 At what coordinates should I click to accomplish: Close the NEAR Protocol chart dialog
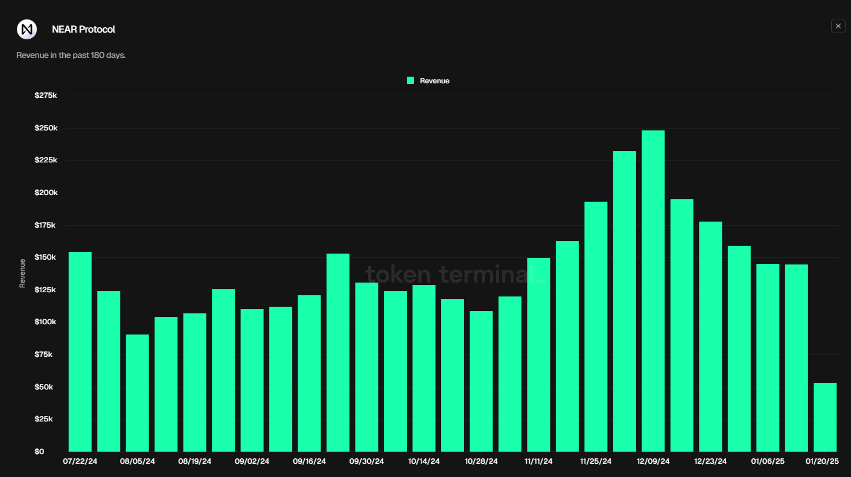coord(838,26)
